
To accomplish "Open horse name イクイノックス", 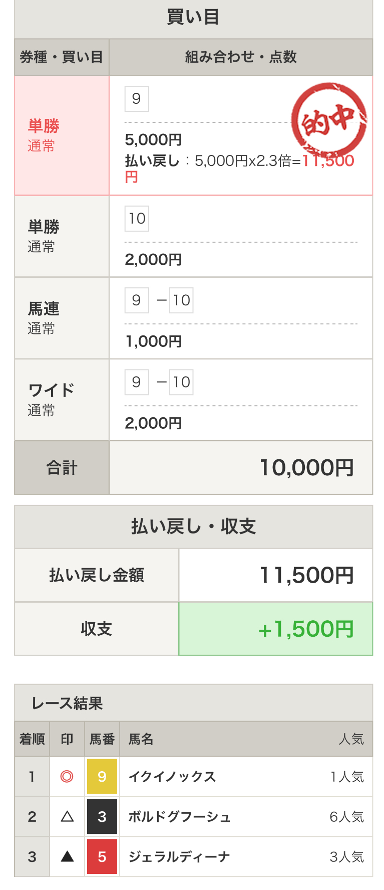I will 172,776.
